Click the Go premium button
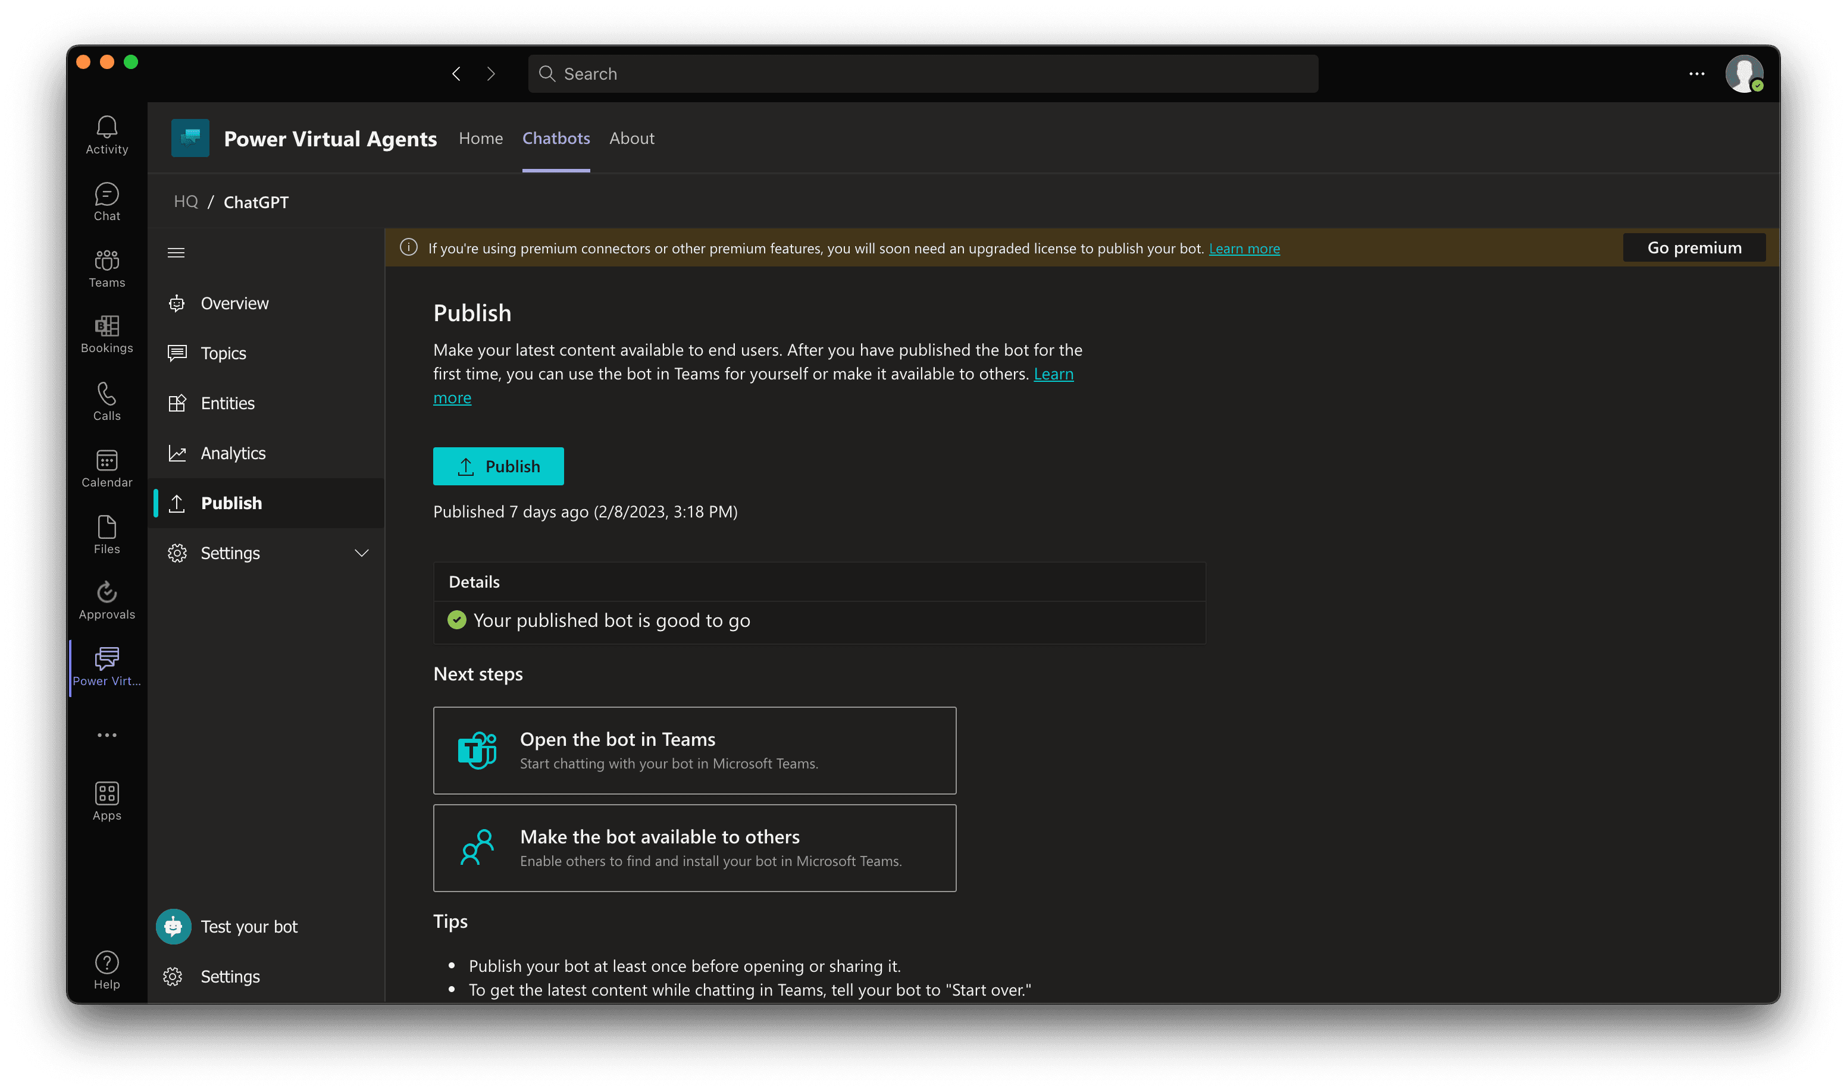The image size is (1847, 1092). pyautogui.click(x=1694, y=247)
